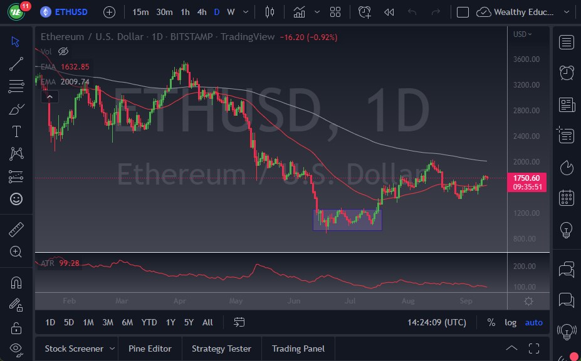The width and height of the screenshot is (581, 361).
Task: Select the Text annotation tool
Action: [16, 131]
